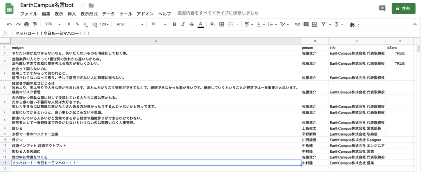Image resolution: width=421 pixels, height=172 pixels.
Task: Open the アドオン menu
Action: coord(145,14)
